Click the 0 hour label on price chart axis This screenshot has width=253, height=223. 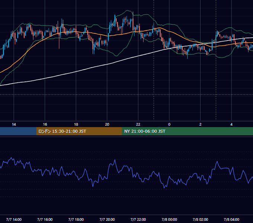point(169,125)
